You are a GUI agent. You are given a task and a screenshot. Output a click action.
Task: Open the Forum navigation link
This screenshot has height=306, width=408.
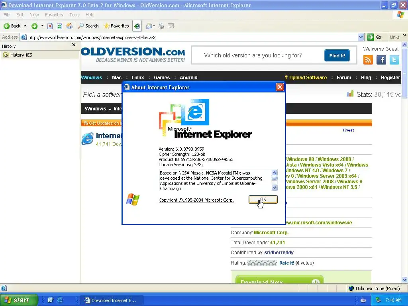[x=344, y=78]
